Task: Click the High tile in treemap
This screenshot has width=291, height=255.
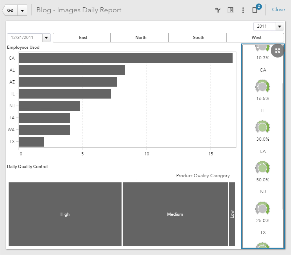Action: point(65,214)
